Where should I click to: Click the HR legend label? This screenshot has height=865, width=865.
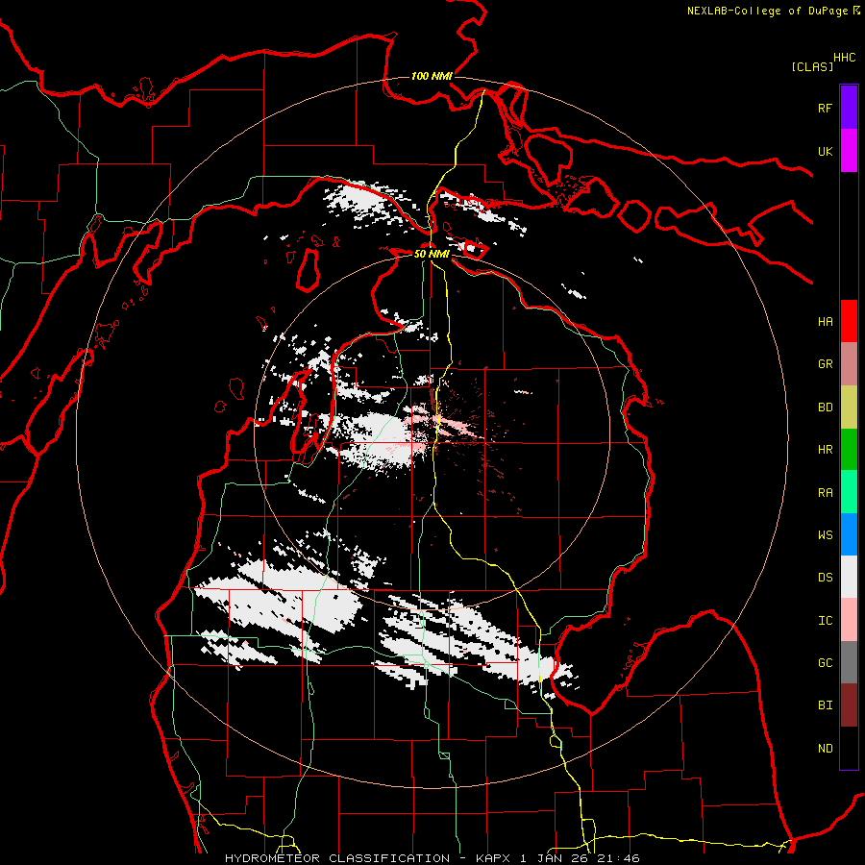coord(825,450)
